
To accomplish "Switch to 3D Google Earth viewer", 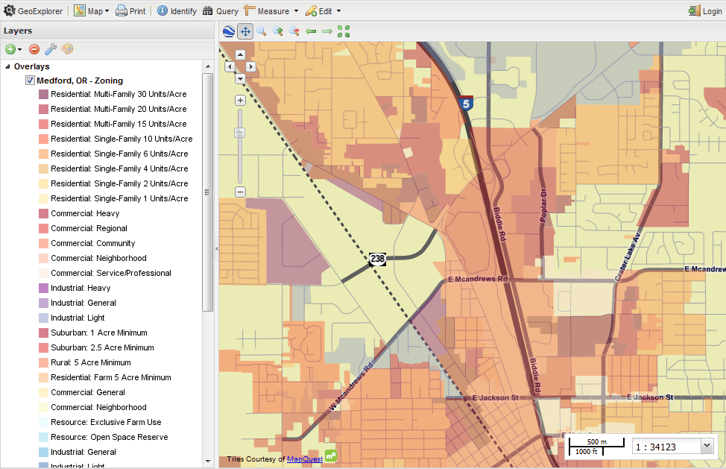I will coord(229,31).
